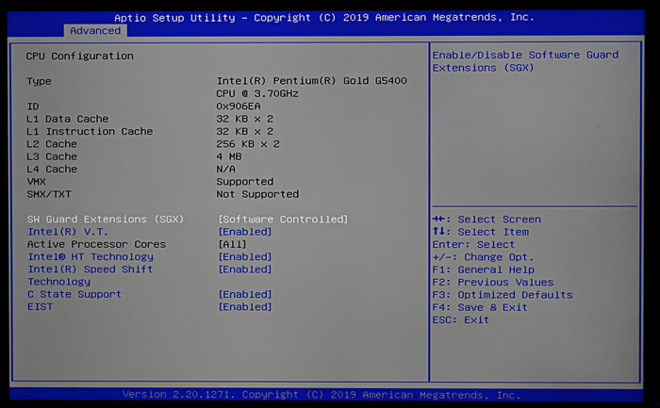Click the Version 2.20.1271 footer text
Screen dimensions: 660x408
[322, 395]
